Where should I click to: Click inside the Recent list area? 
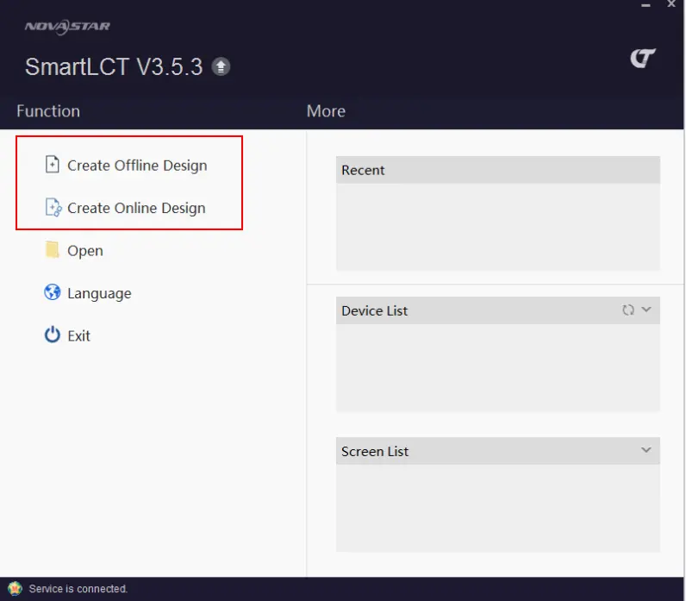(x=497, y=226)
